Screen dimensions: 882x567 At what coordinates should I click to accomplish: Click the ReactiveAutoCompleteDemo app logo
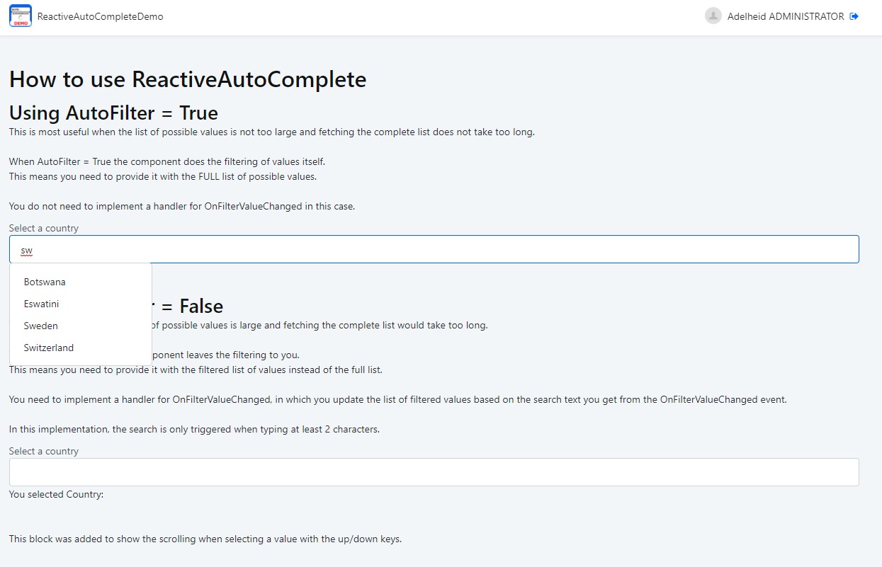pos(20,15)
